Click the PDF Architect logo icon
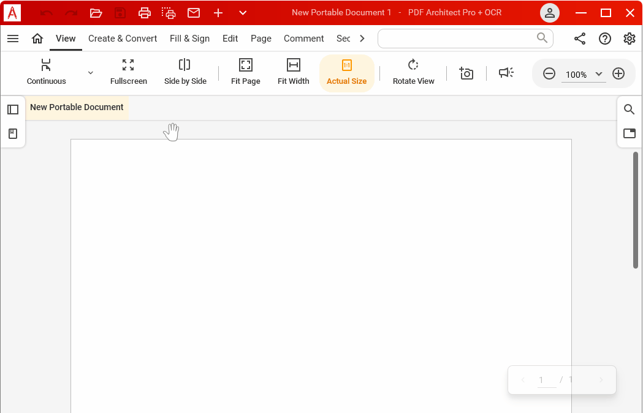This screenshot has height=413, width=643. click(x=12, y=13)
